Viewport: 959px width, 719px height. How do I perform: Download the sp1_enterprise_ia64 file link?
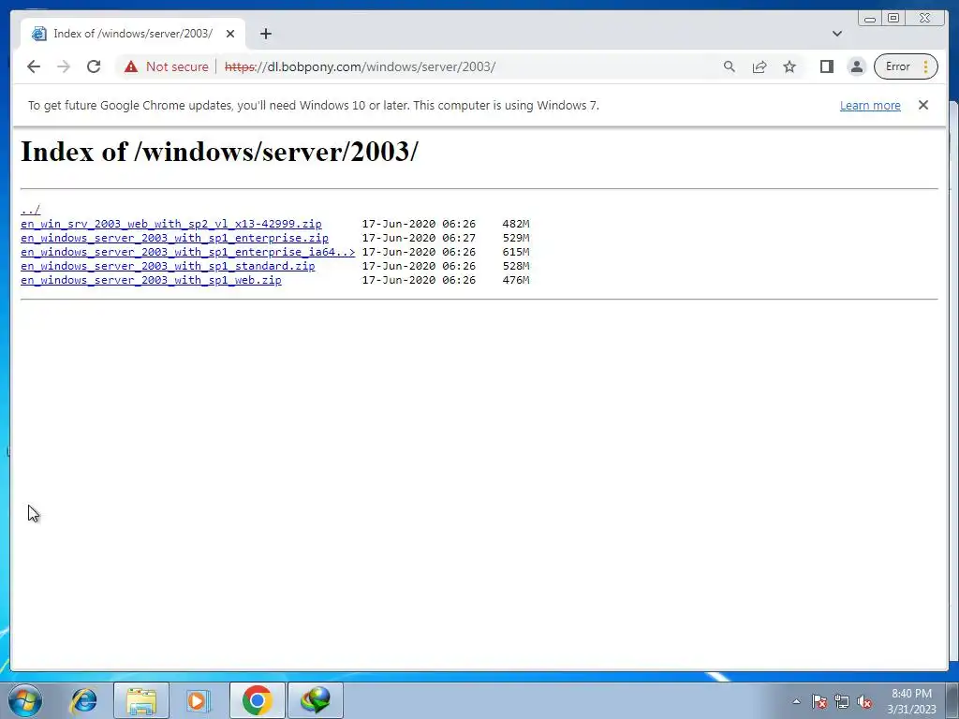pos(187,252)
